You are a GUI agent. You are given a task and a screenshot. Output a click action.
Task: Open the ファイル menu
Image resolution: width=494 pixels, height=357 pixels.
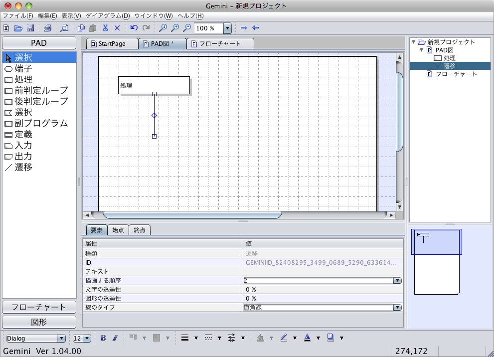click(18, 16)
